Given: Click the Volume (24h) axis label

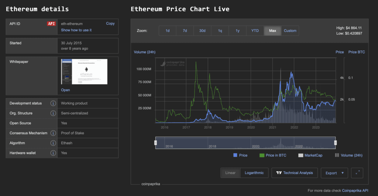Looking at the screenshot, I should [x=145, y=52].
